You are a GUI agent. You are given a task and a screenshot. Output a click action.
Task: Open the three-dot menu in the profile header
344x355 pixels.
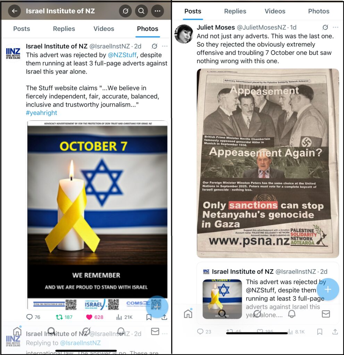click(x=158, y=11)
